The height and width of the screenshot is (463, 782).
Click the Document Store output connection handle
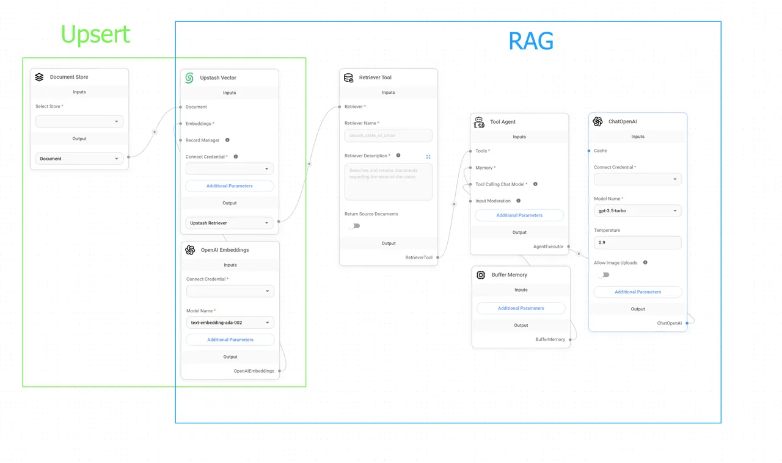click(129, 157)
